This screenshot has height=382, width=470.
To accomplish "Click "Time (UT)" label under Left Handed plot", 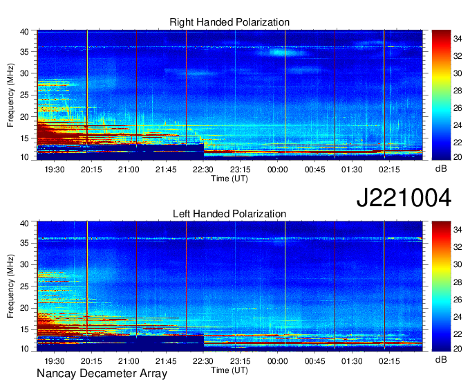I will (229, 370).
